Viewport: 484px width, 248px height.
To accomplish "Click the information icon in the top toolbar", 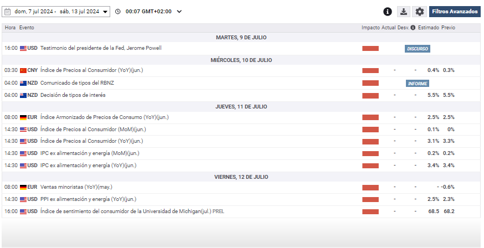I will pos(388,12).
